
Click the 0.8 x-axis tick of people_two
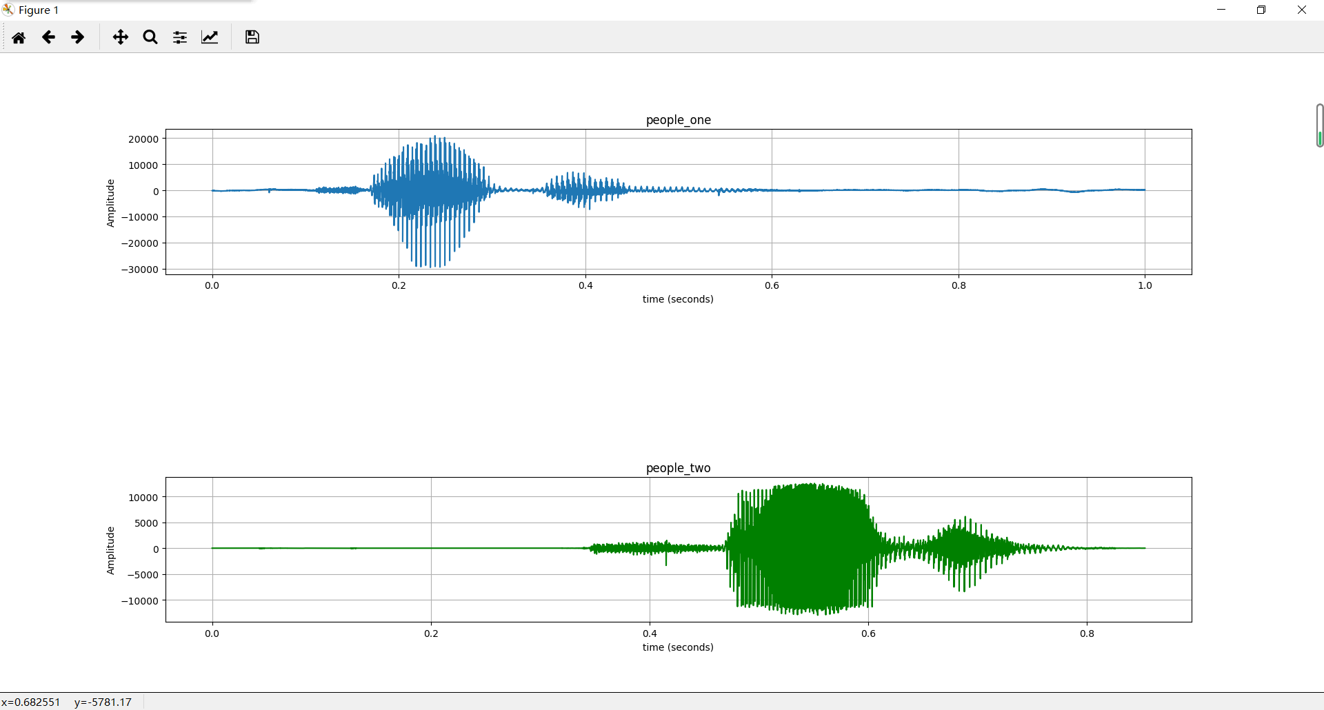point(1087,633)
